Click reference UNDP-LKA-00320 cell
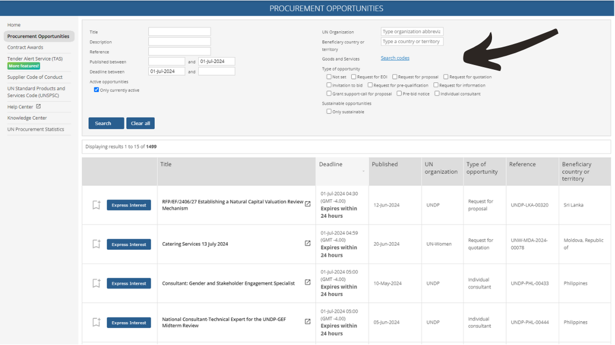 click(x=530, y=205)
